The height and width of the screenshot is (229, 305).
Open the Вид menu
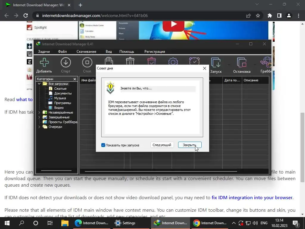[x=109, y=52]
